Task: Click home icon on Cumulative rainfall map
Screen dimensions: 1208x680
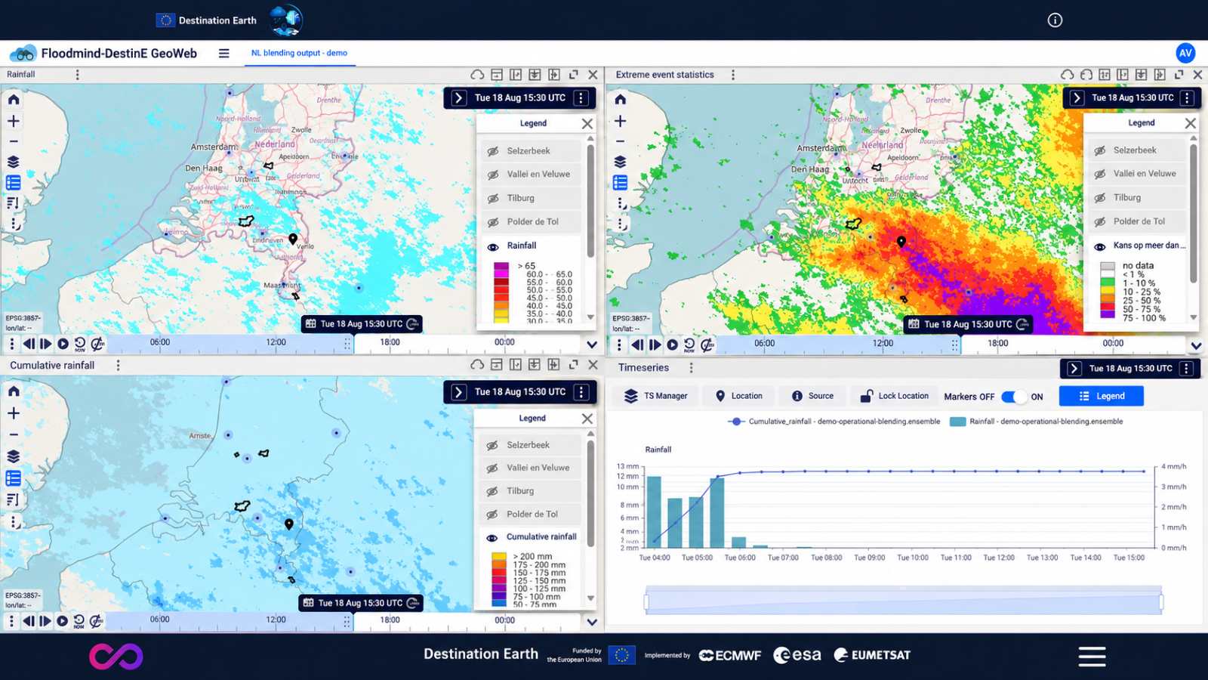Action: click(14, 391)
